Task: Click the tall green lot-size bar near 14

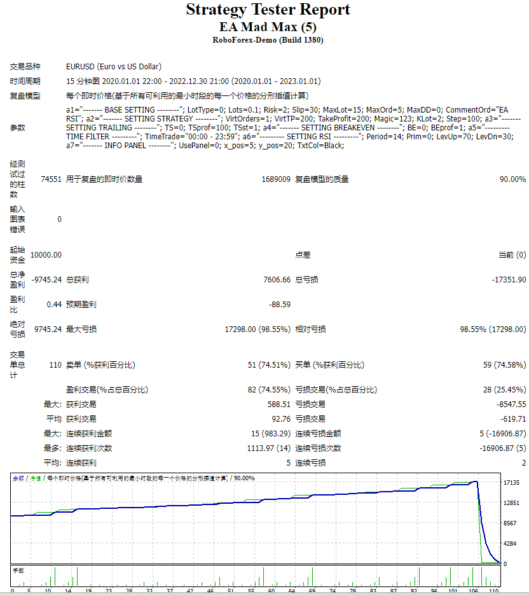Action: coord(77,577)
